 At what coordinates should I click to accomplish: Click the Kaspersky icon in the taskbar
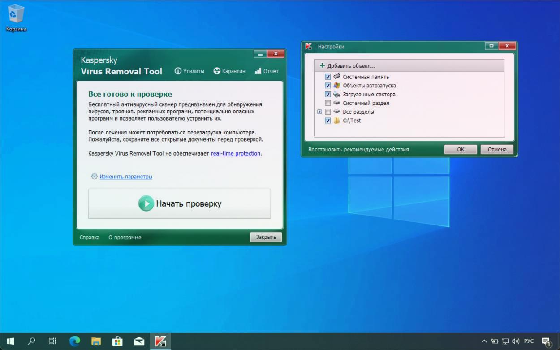[160, 341]
